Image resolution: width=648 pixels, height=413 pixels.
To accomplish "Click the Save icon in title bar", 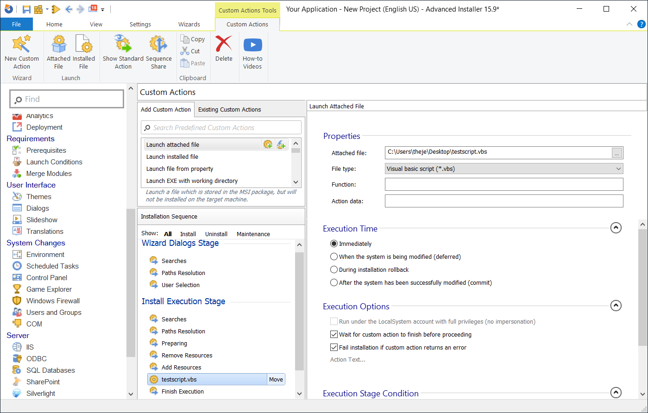I will [26, 9].
